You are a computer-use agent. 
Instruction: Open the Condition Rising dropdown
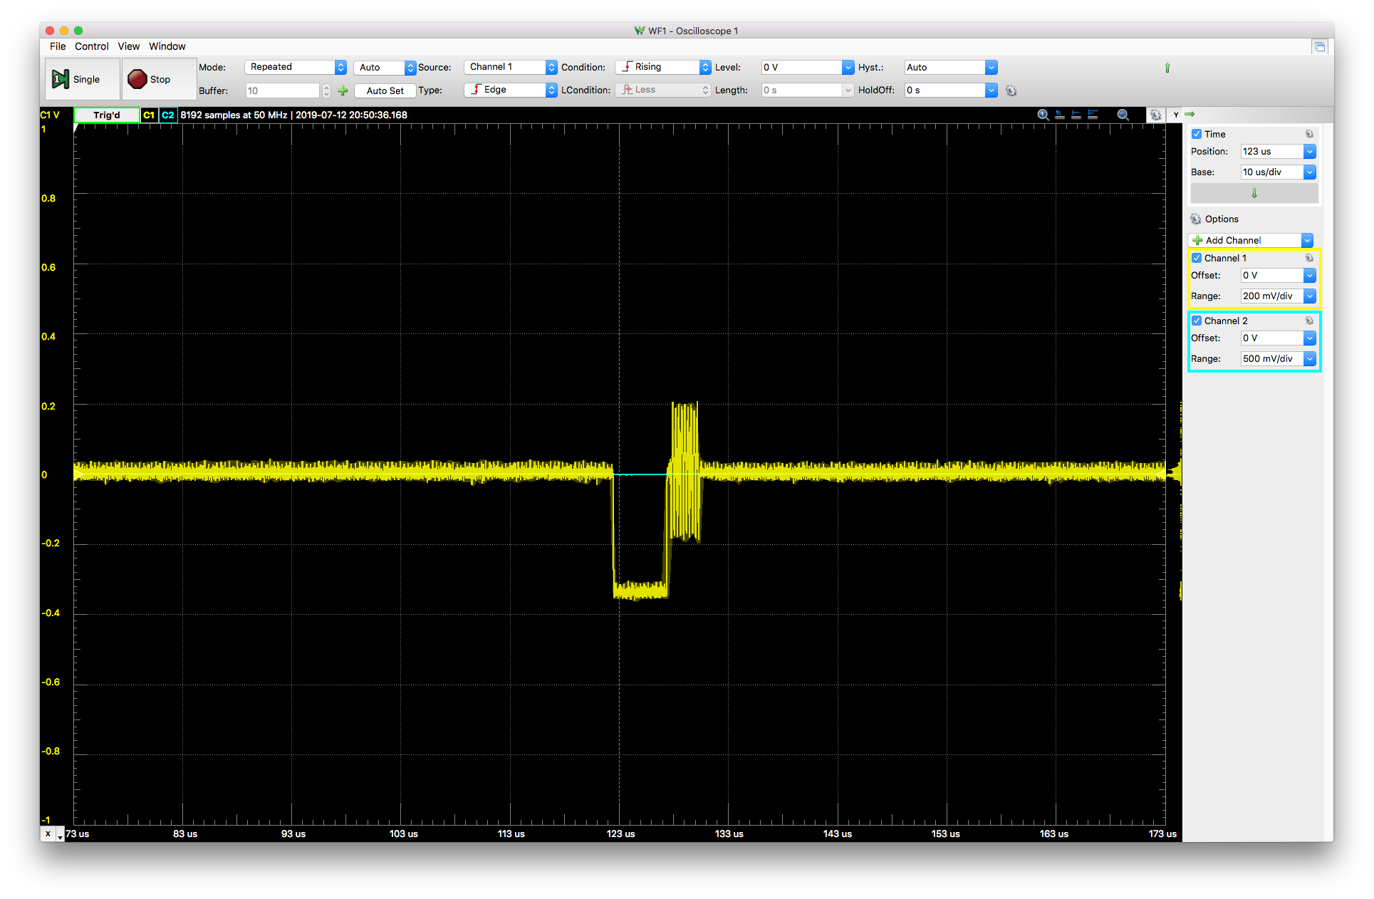[x=662, y=67]
